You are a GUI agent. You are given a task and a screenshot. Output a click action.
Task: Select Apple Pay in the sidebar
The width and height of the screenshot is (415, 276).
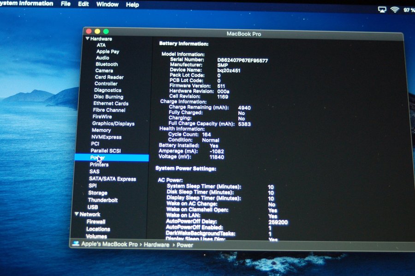click(108, 52)
